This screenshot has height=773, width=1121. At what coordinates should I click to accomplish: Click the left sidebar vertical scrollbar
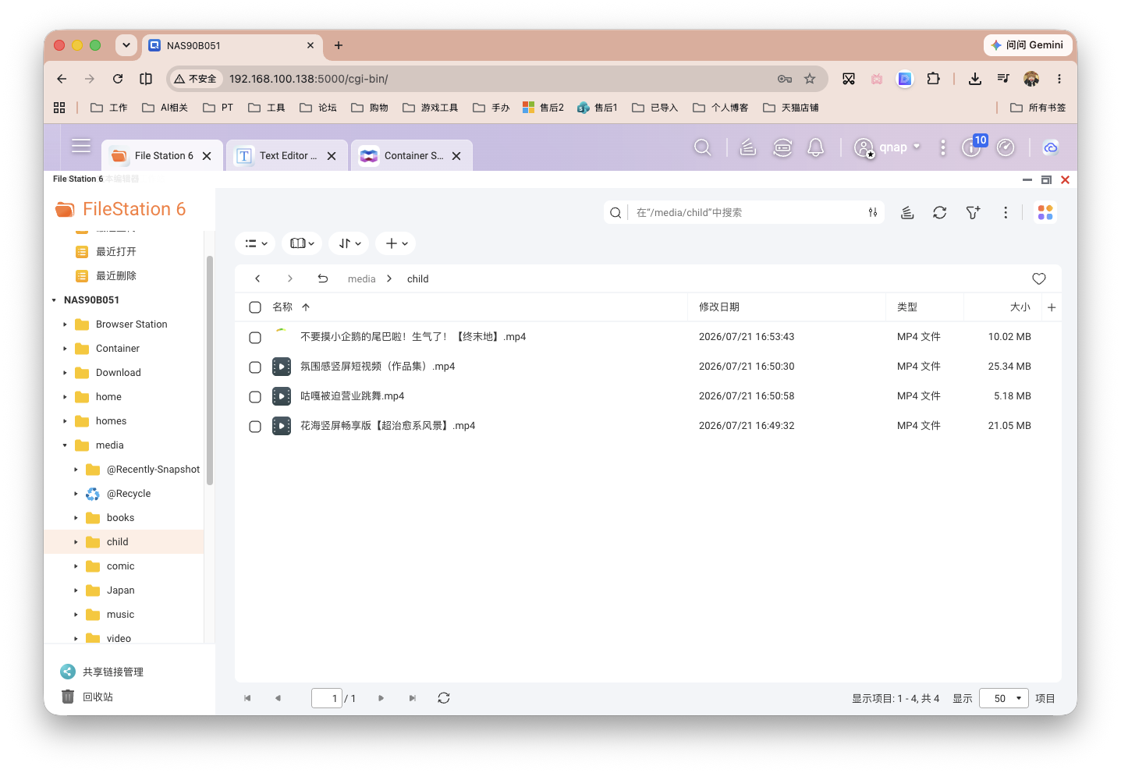click(209, 371)
